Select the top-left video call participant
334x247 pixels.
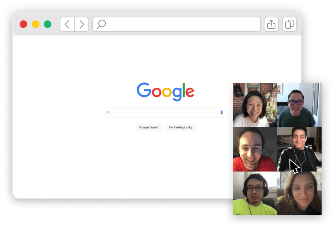pos(255,105)
